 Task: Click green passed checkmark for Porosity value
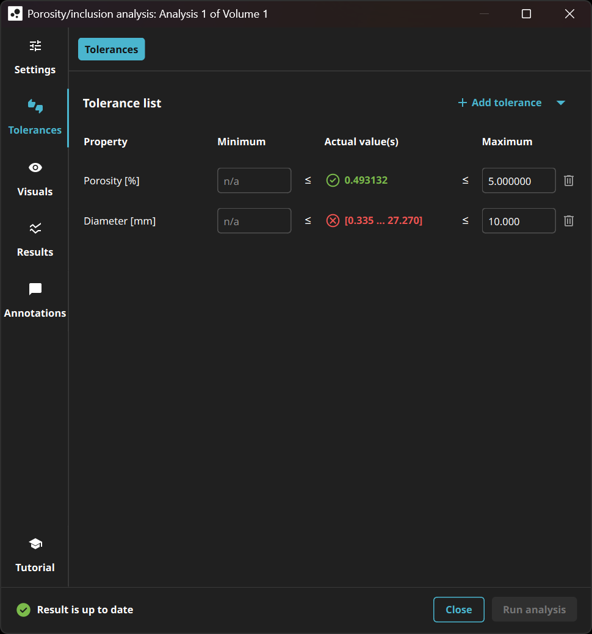click(333, 181)
